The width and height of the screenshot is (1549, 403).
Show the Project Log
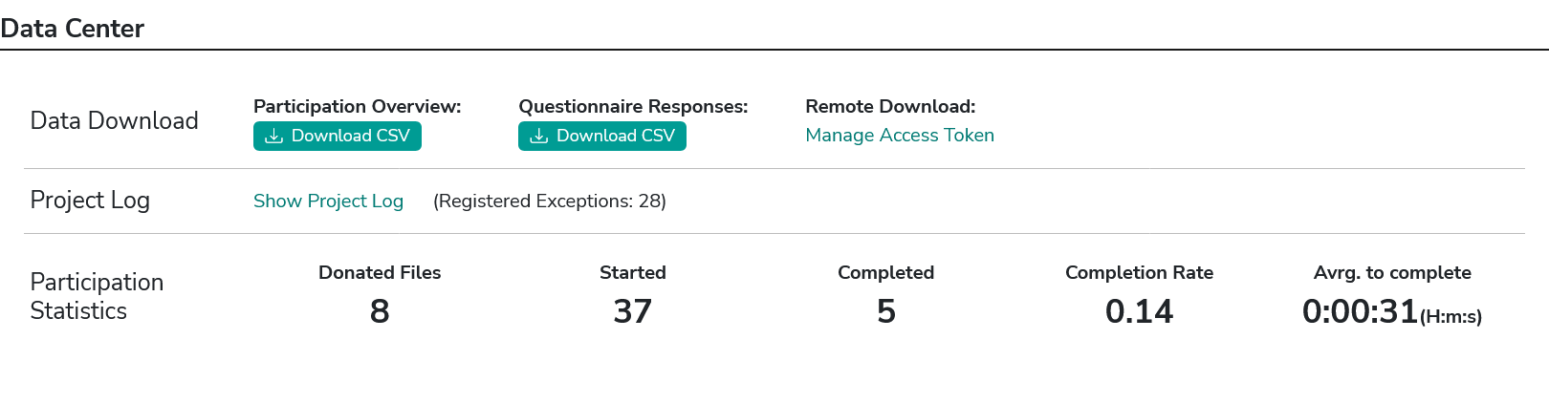(328, 201)
